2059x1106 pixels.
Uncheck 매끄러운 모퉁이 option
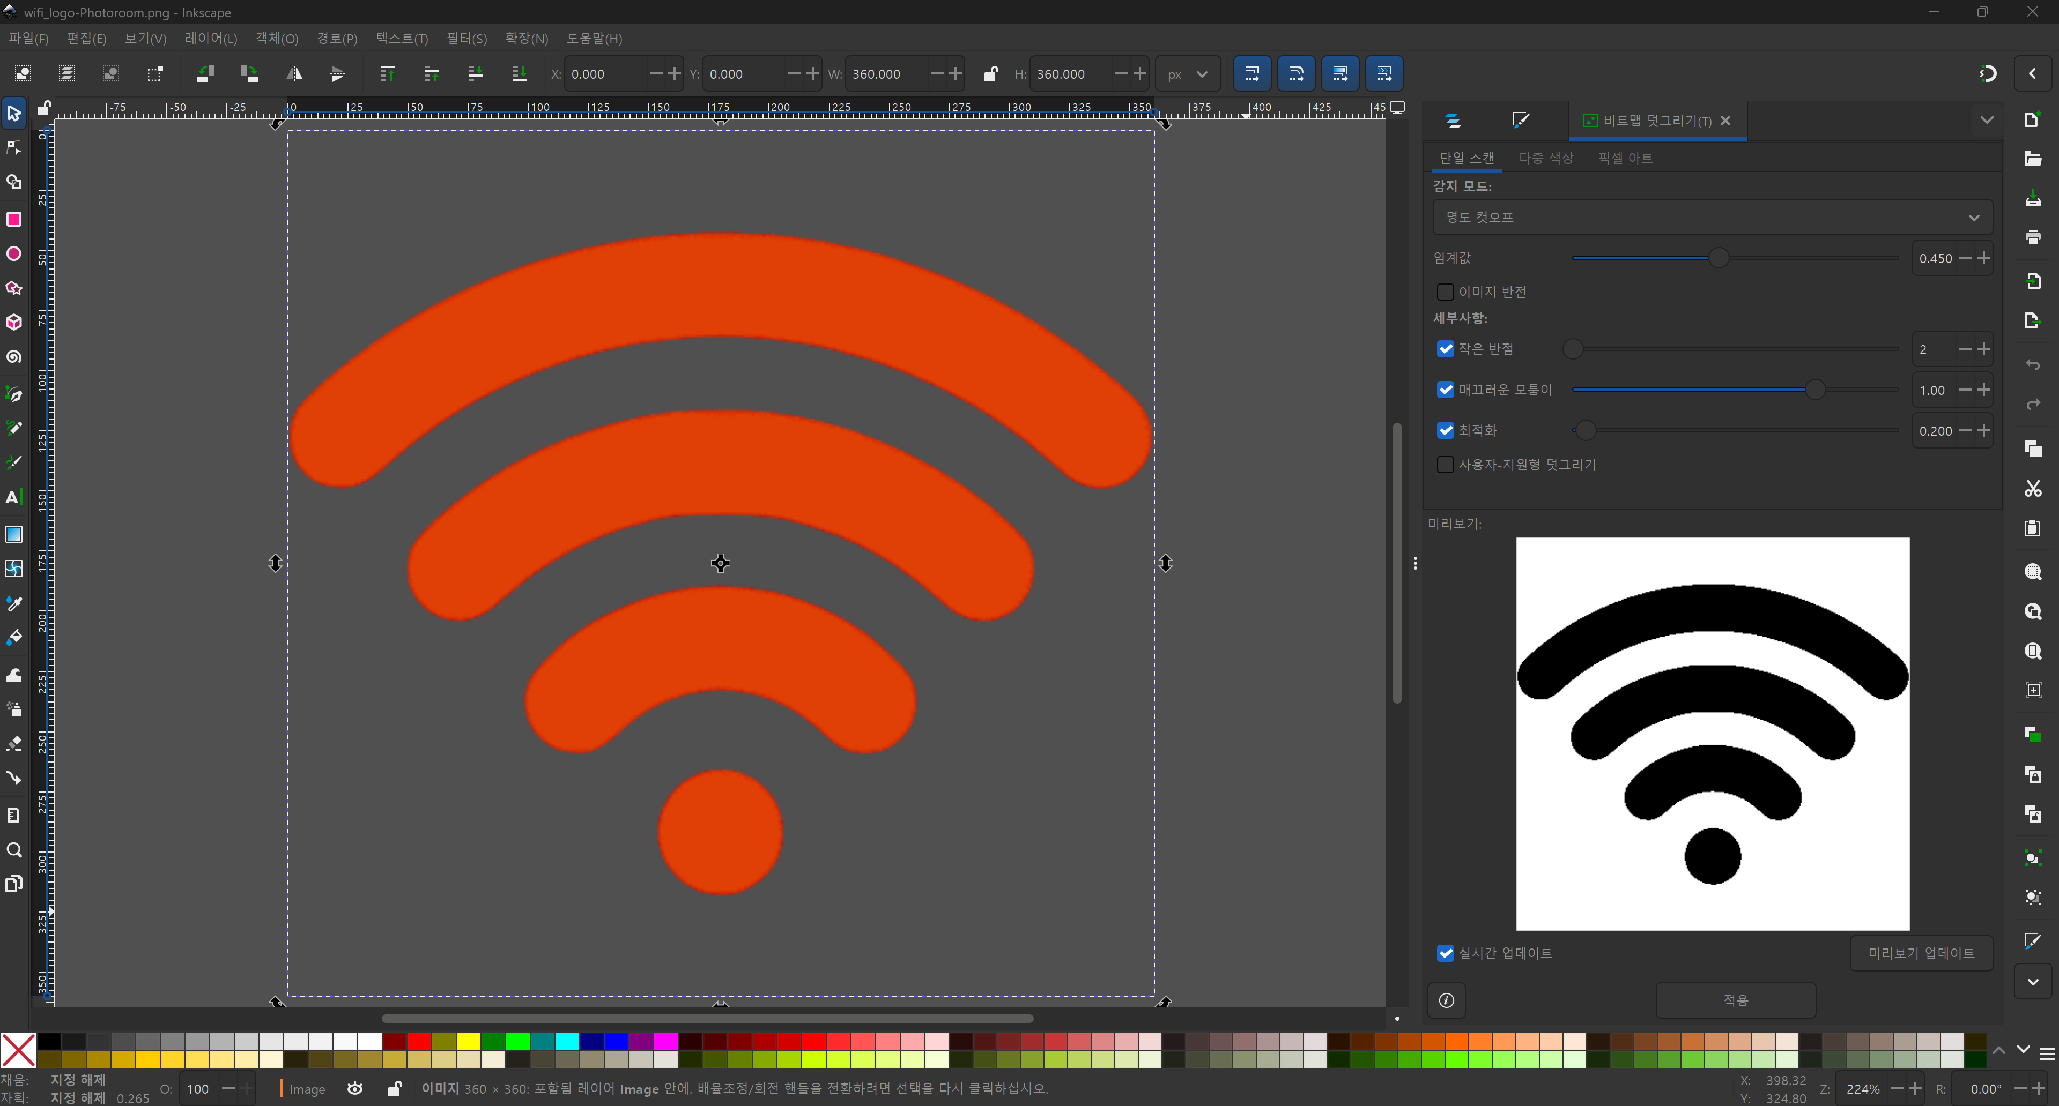(x=1445, y=390)
